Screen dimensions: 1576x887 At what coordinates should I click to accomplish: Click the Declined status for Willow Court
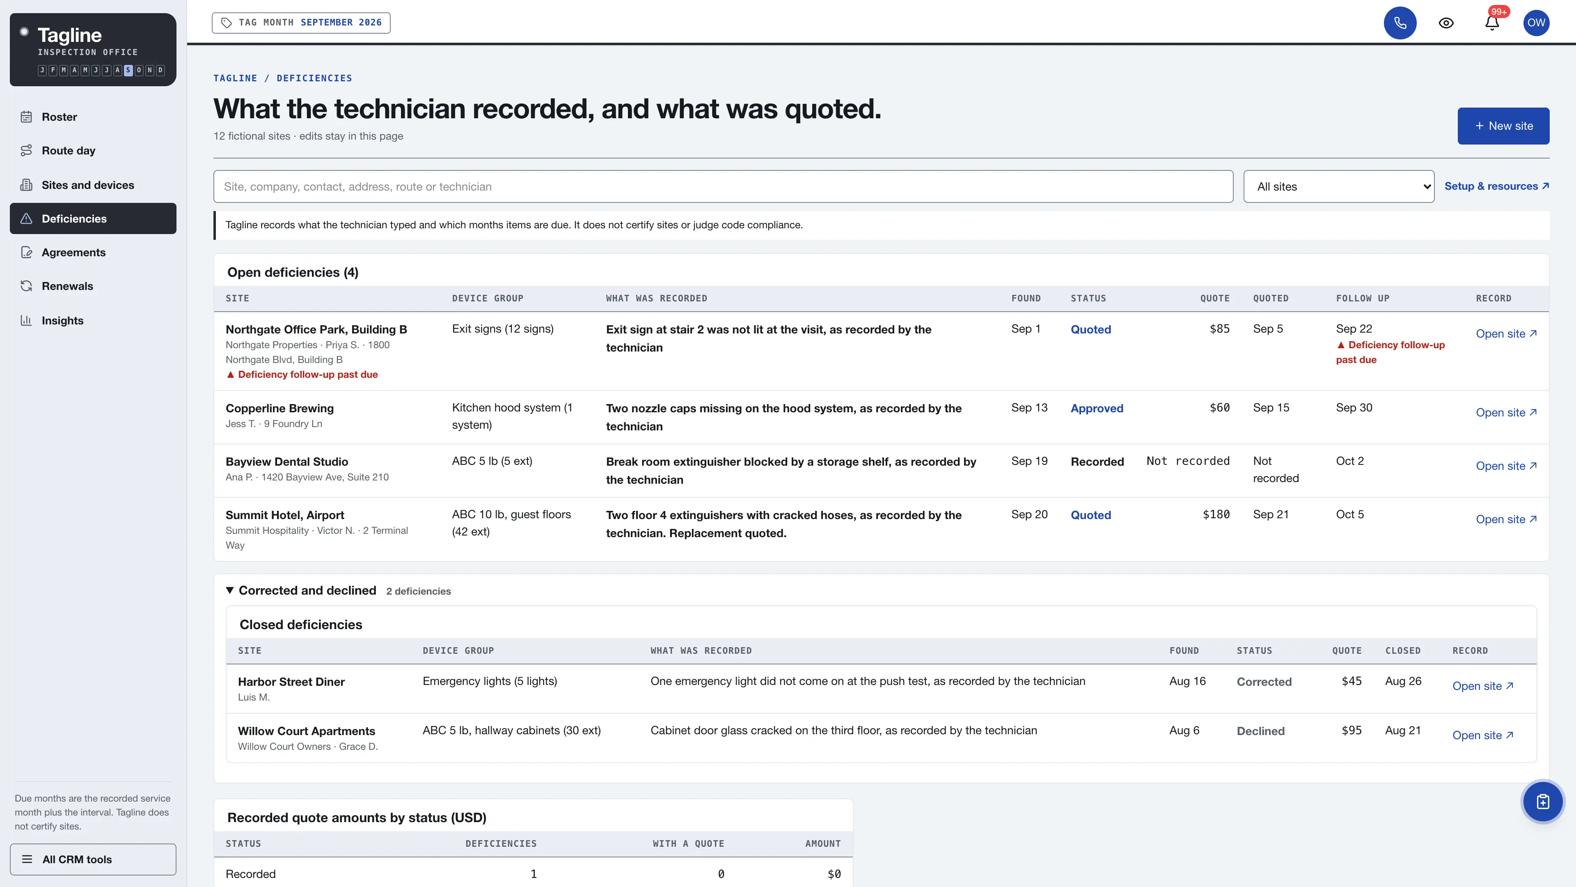pyautogui.click(x=1260, y=731)
